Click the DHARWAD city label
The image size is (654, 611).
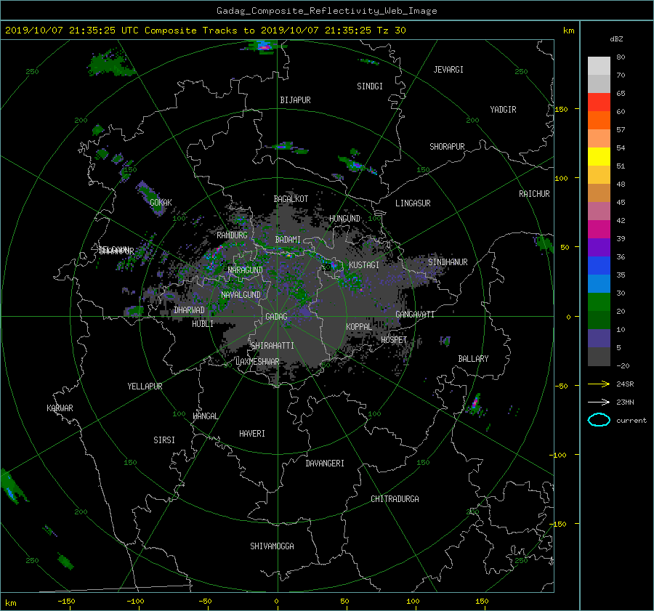189,310
